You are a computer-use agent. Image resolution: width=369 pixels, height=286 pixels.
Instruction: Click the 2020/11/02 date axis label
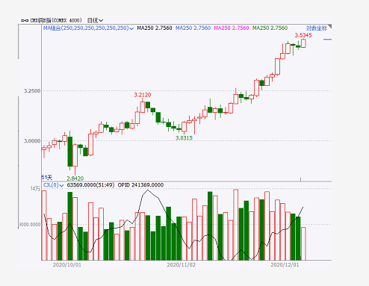pos(181,265)
